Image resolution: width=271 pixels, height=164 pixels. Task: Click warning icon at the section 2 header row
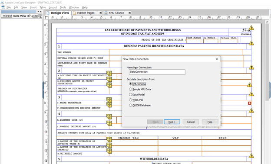(x=251, y=67)
